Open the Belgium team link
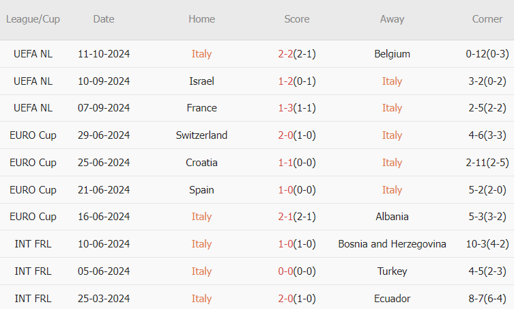514x309 pixels. (392, 54)
